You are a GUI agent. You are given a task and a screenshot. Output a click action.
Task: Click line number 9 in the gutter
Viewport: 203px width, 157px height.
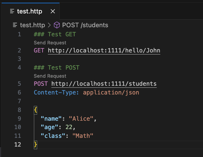click(19, 119)
